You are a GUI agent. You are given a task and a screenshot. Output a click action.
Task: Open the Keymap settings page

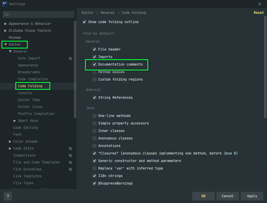coord(15,38)
